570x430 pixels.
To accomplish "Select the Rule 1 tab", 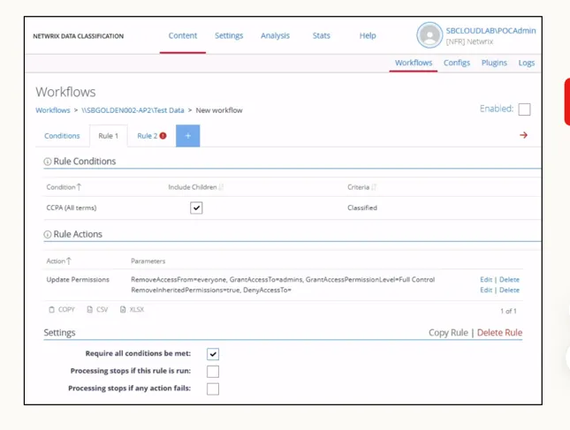I will click(x=109, y=136).
